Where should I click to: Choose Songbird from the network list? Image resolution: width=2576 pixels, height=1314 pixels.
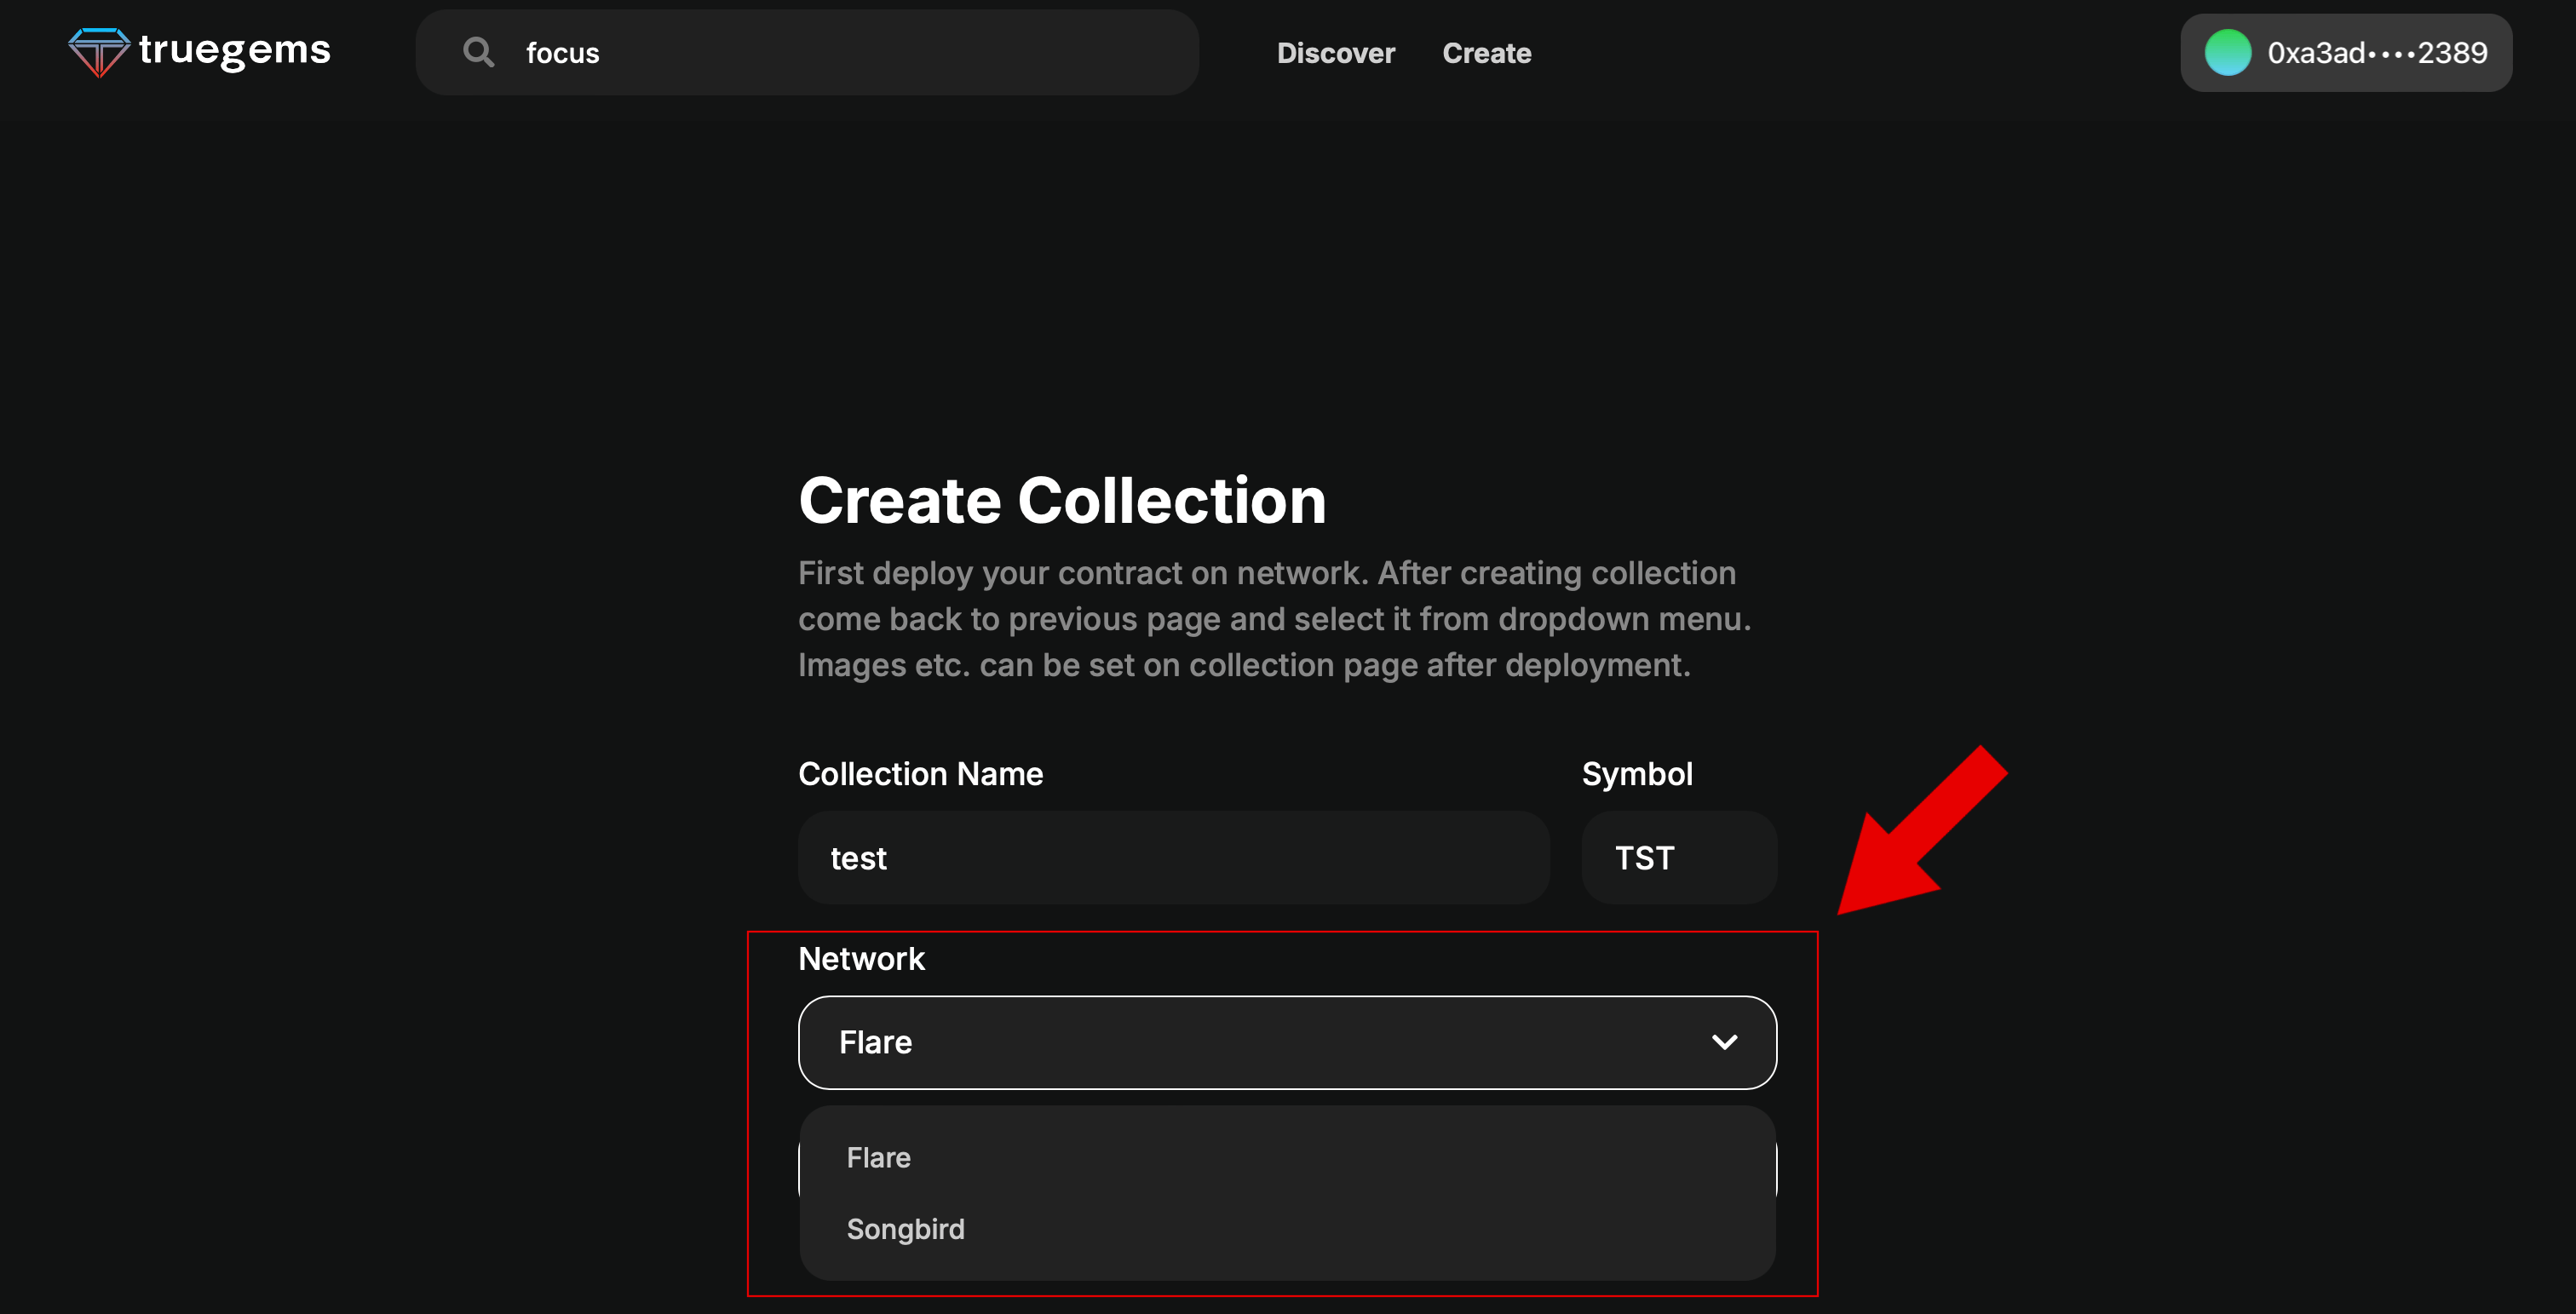click(x=905, y=1229)
